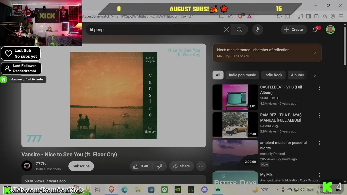Select the Indie pop music chip
Viewport: 347px width, 195px height.
coord(242,75)
